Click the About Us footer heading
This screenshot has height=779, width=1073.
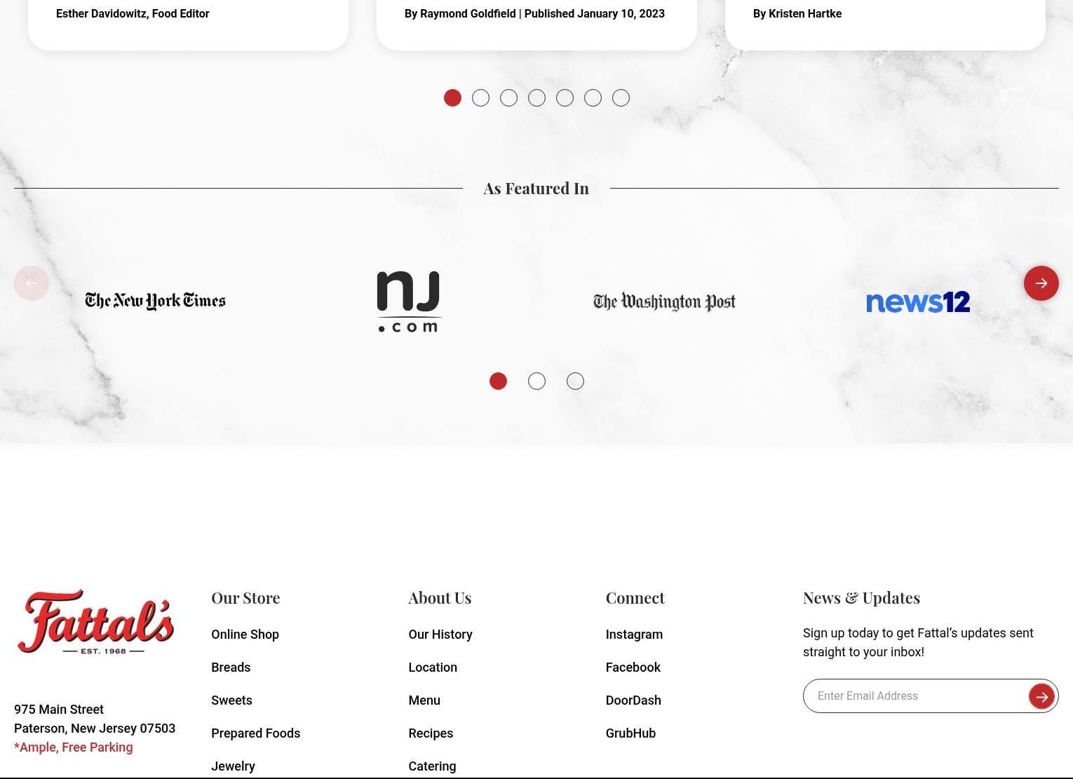pyautogui.click(x=440, y=597)
